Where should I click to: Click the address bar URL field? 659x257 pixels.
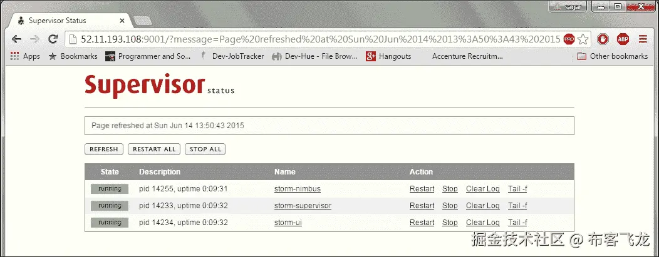(321, 39)
